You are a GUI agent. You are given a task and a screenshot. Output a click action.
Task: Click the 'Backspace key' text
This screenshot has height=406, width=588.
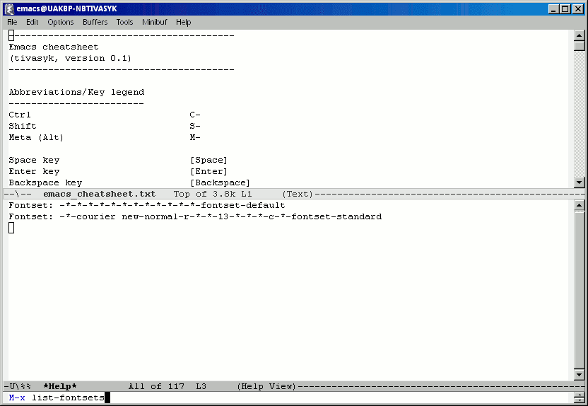click(x=45, y=182)
